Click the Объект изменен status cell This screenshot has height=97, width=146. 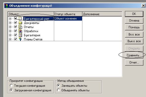tap(68, 19)
